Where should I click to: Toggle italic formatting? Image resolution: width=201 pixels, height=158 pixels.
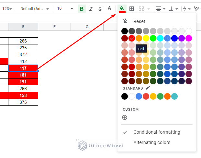pyautogui.click(x=91, y=9)
